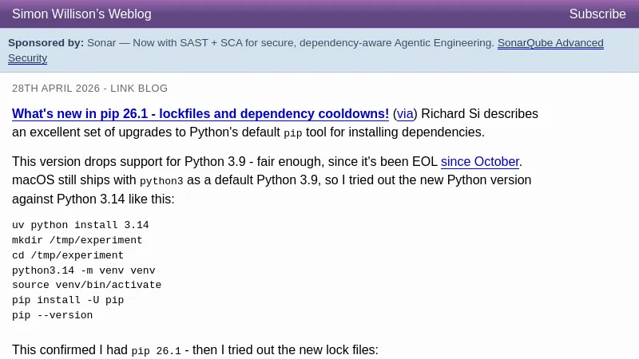Image resolution: width=639 pixels, height=359 pixels.
Task: Click the Sonar SAST + SCA sponsor description text
Action: click(x=291, y=43)
